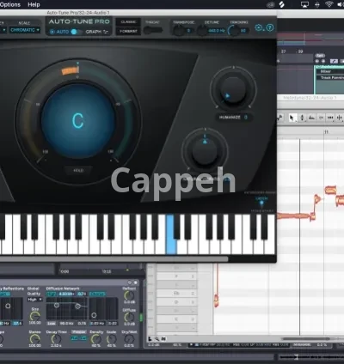Toggle Freeze in the reverb device
This screenshot has height=364, width=344.
tap(78, 332)
